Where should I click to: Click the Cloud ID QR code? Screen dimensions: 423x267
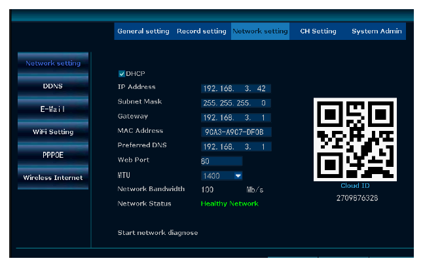click(x=355, y=139)
